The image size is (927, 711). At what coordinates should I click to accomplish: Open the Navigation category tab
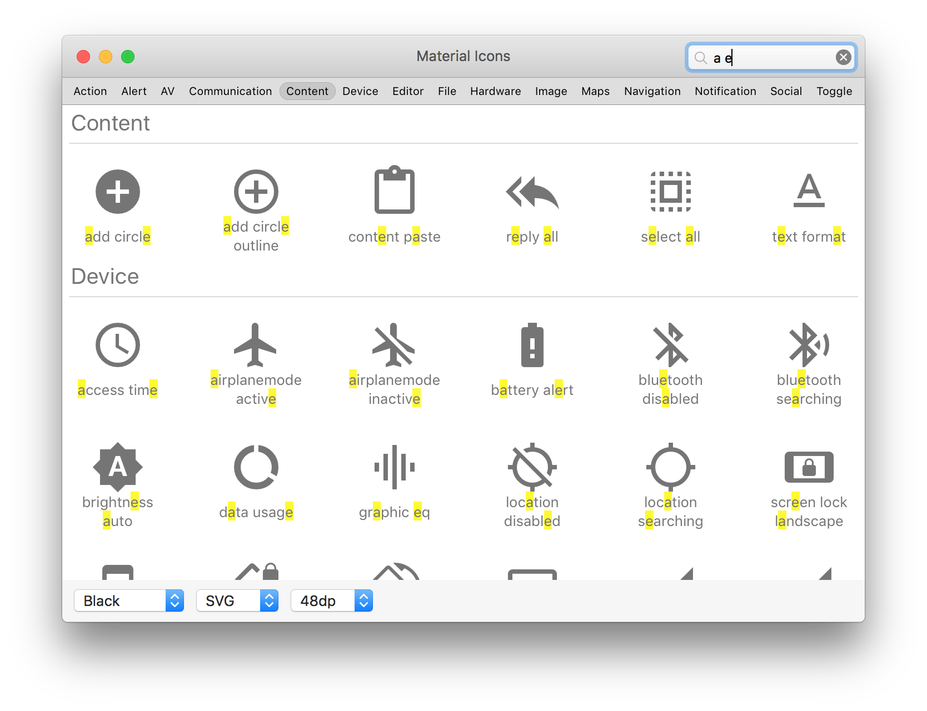[652, 91]
